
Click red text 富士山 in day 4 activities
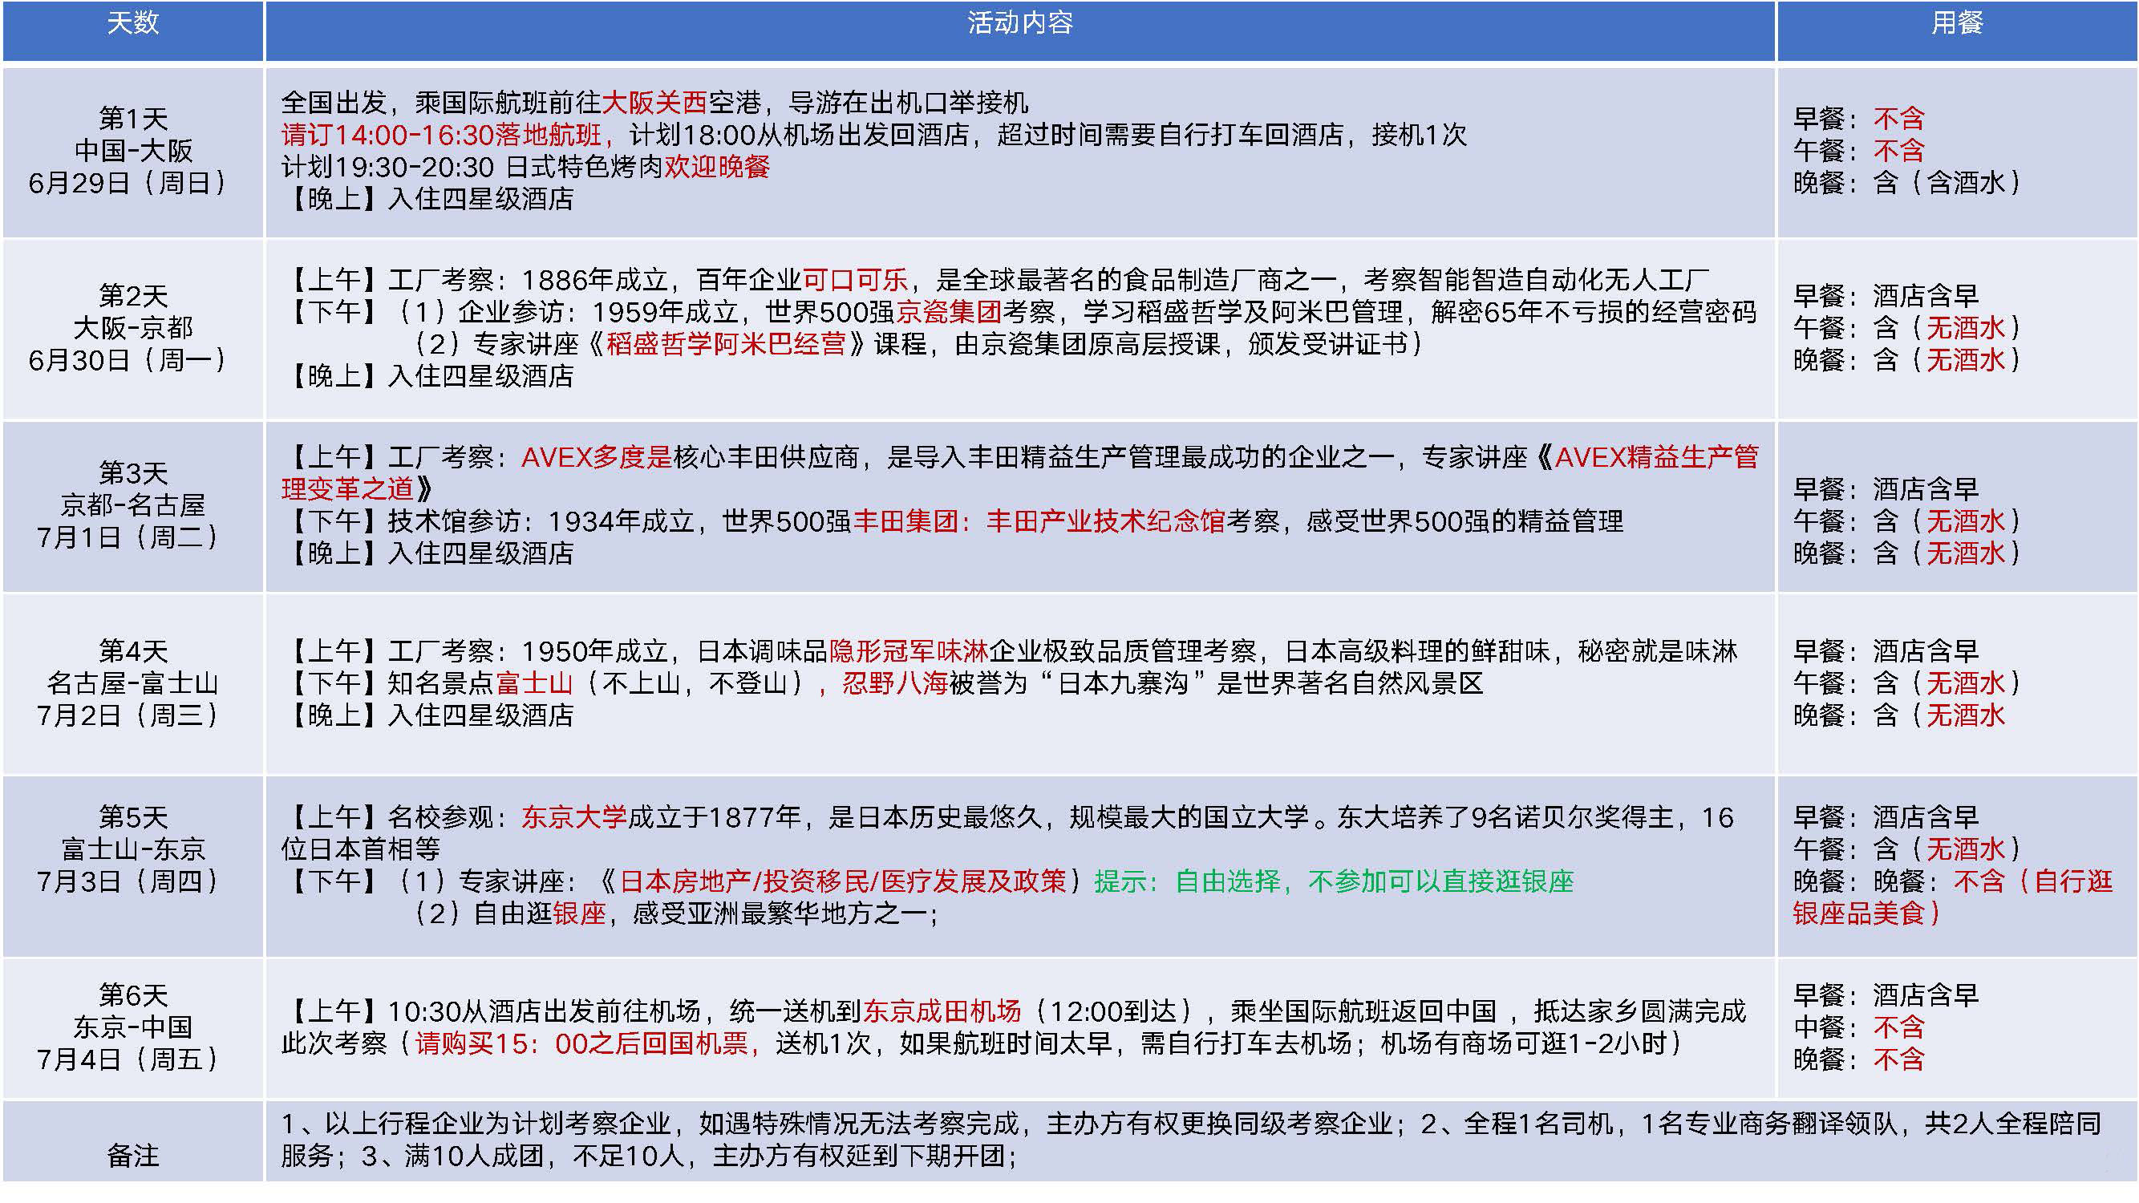tap(535, 684)
